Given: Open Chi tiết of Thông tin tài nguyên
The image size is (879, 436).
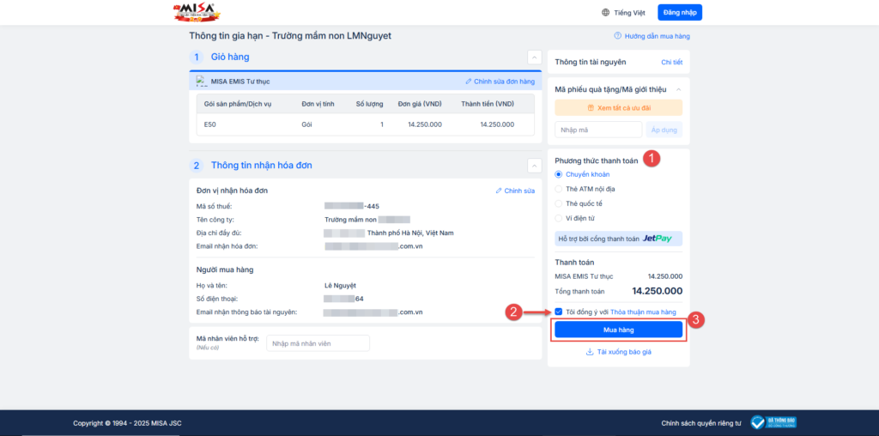Looking at the screenshot, I should pyautogui.click(x=671, y=62).
